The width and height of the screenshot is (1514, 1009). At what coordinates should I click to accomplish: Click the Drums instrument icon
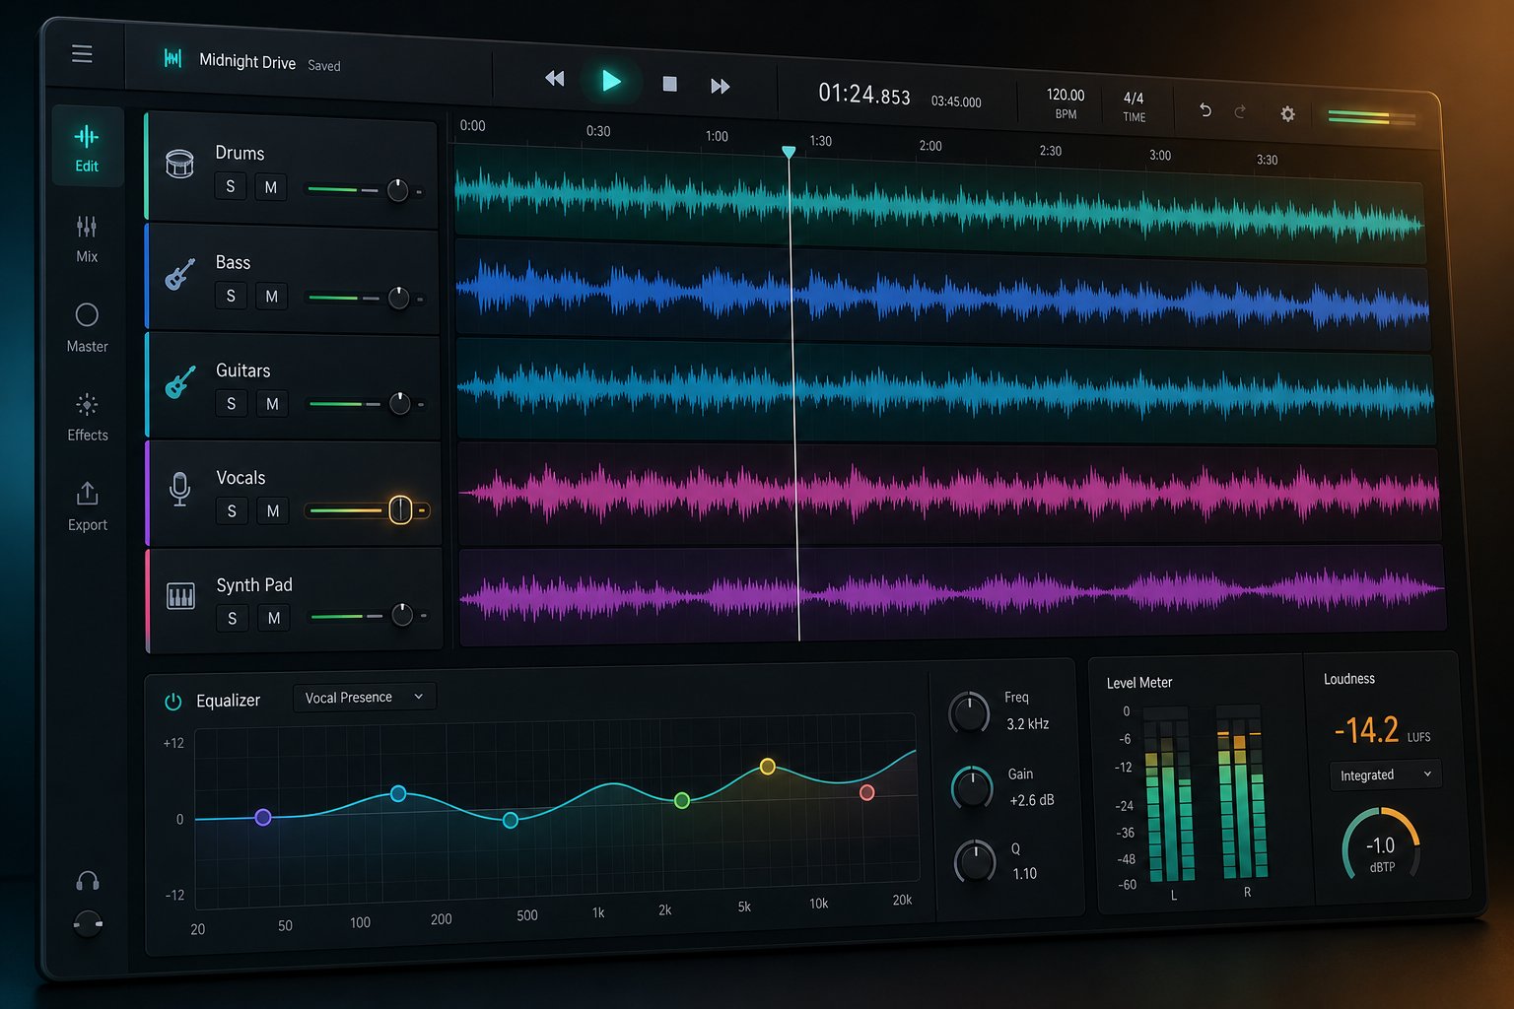click(179, 164)
